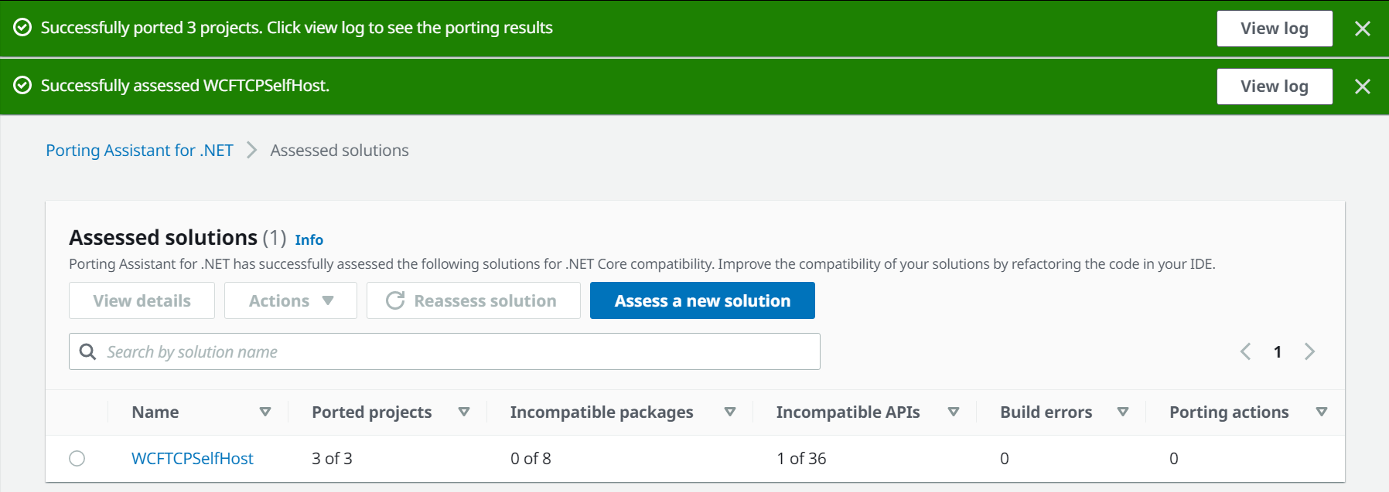Open the WCFTCPSelfHost solution link

[x=193, y=458]
